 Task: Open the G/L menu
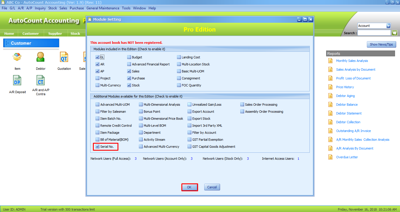click(x=13, y=8)
